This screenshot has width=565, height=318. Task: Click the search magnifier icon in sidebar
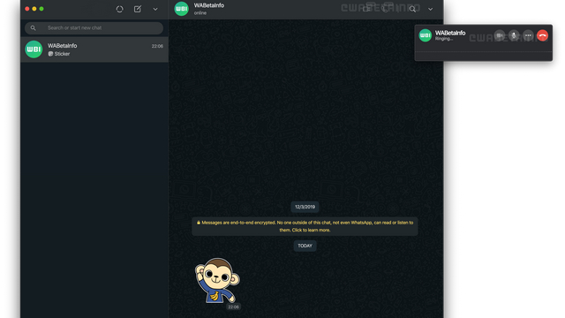[34, 27]
